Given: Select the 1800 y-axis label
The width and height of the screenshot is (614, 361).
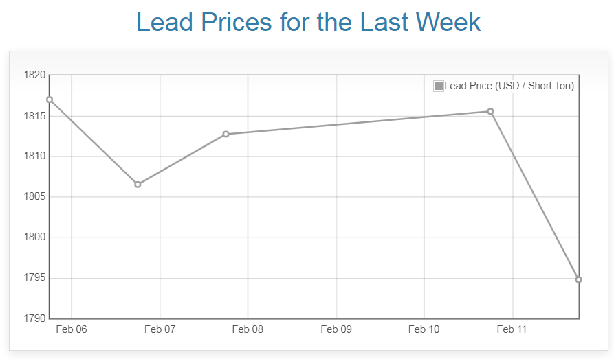Looking at the screenshot, I should [34, 237].
